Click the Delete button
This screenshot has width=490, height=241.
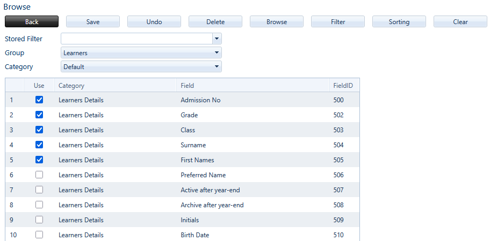click(215, 22)
